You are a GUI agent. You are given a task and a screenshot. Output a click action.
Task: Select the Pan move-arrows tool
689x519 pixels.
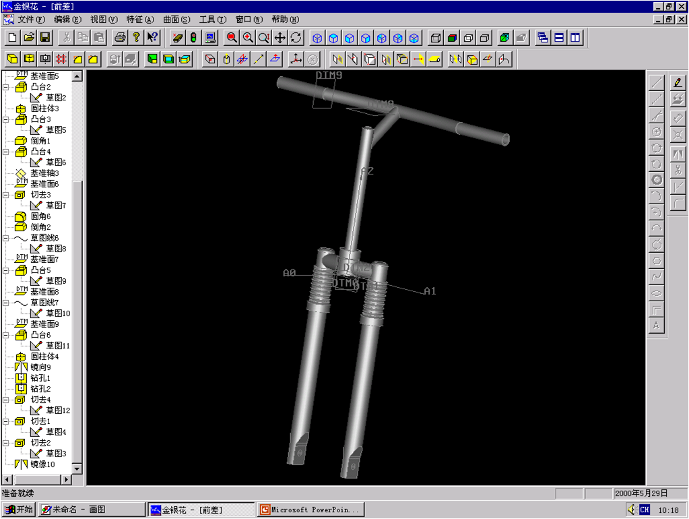(x=280, y=38)
